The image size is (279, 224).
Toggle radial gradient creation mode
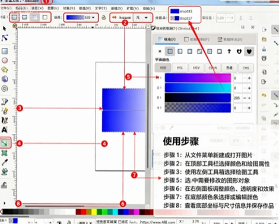(24, 17)
